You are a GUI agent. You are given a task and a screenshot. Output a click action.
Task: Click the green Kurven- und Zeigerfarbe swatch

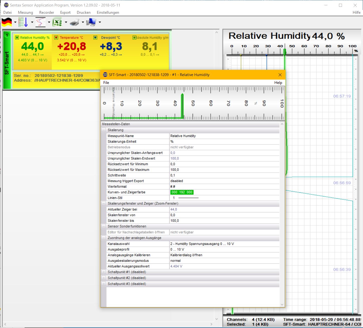[182, 192]
